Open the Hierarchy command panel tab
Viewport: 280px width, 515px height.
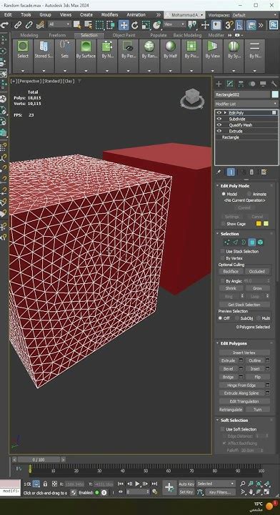tap(241, 84)
